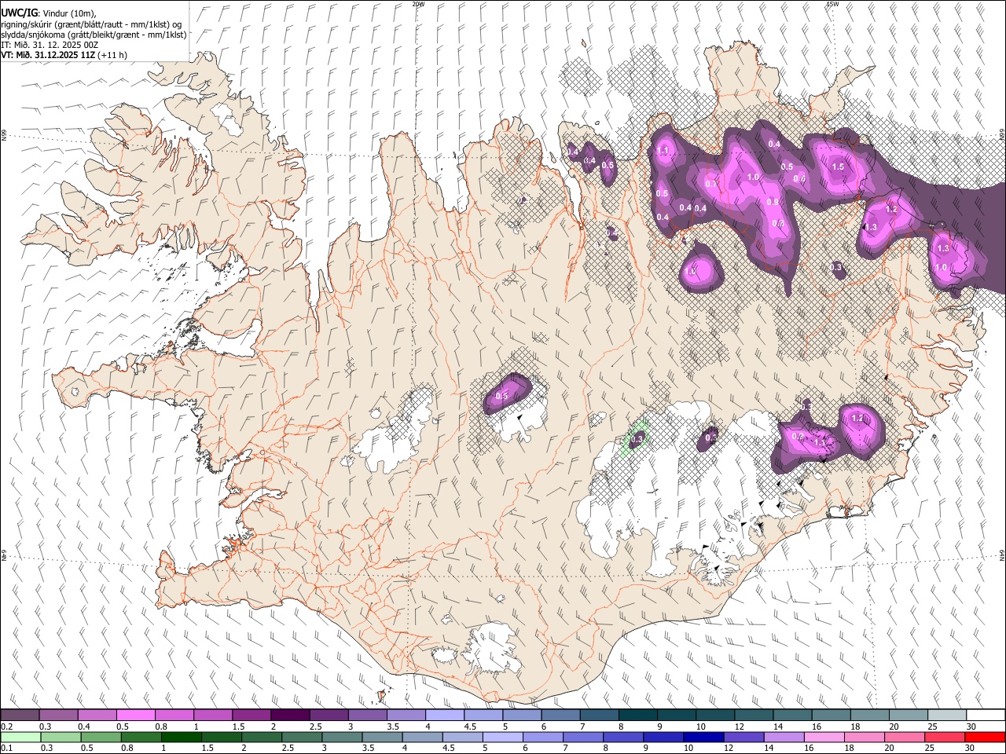Select the dark purple 2 swatch in upper scale
The image size is (1006, 754).
(290, 715)
